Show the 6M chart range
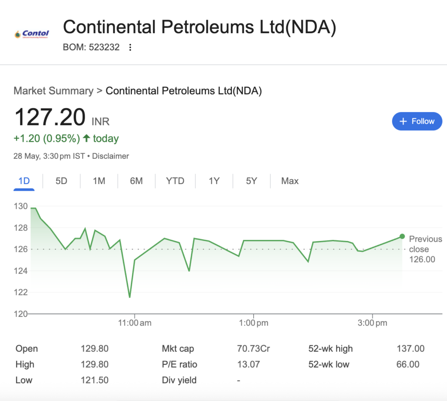This screenshot has width=447, height=401. [136, 181]
